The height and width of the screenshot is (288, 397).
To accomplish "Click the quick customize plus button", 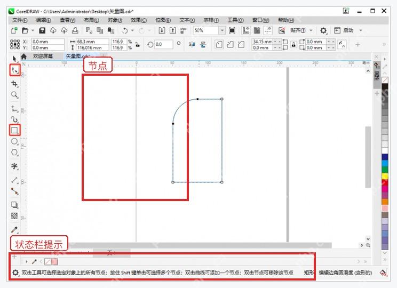I will pyautogui.click(x=358, y=45).
